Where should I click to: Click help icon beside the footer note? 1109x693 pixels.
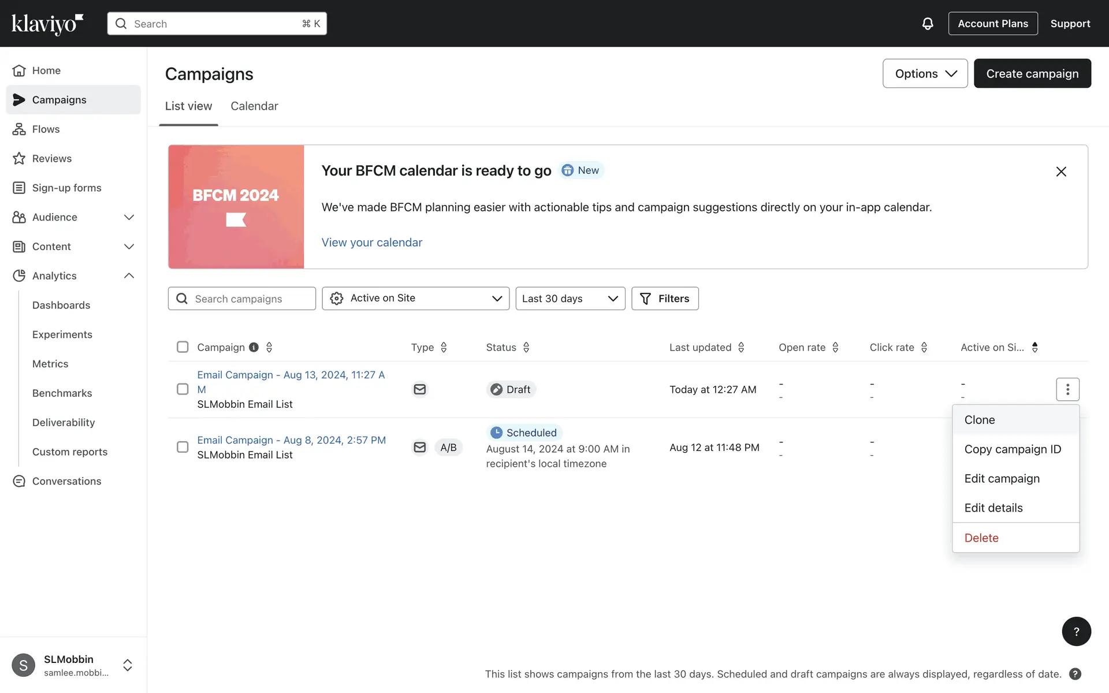(x=1075, y=674)
